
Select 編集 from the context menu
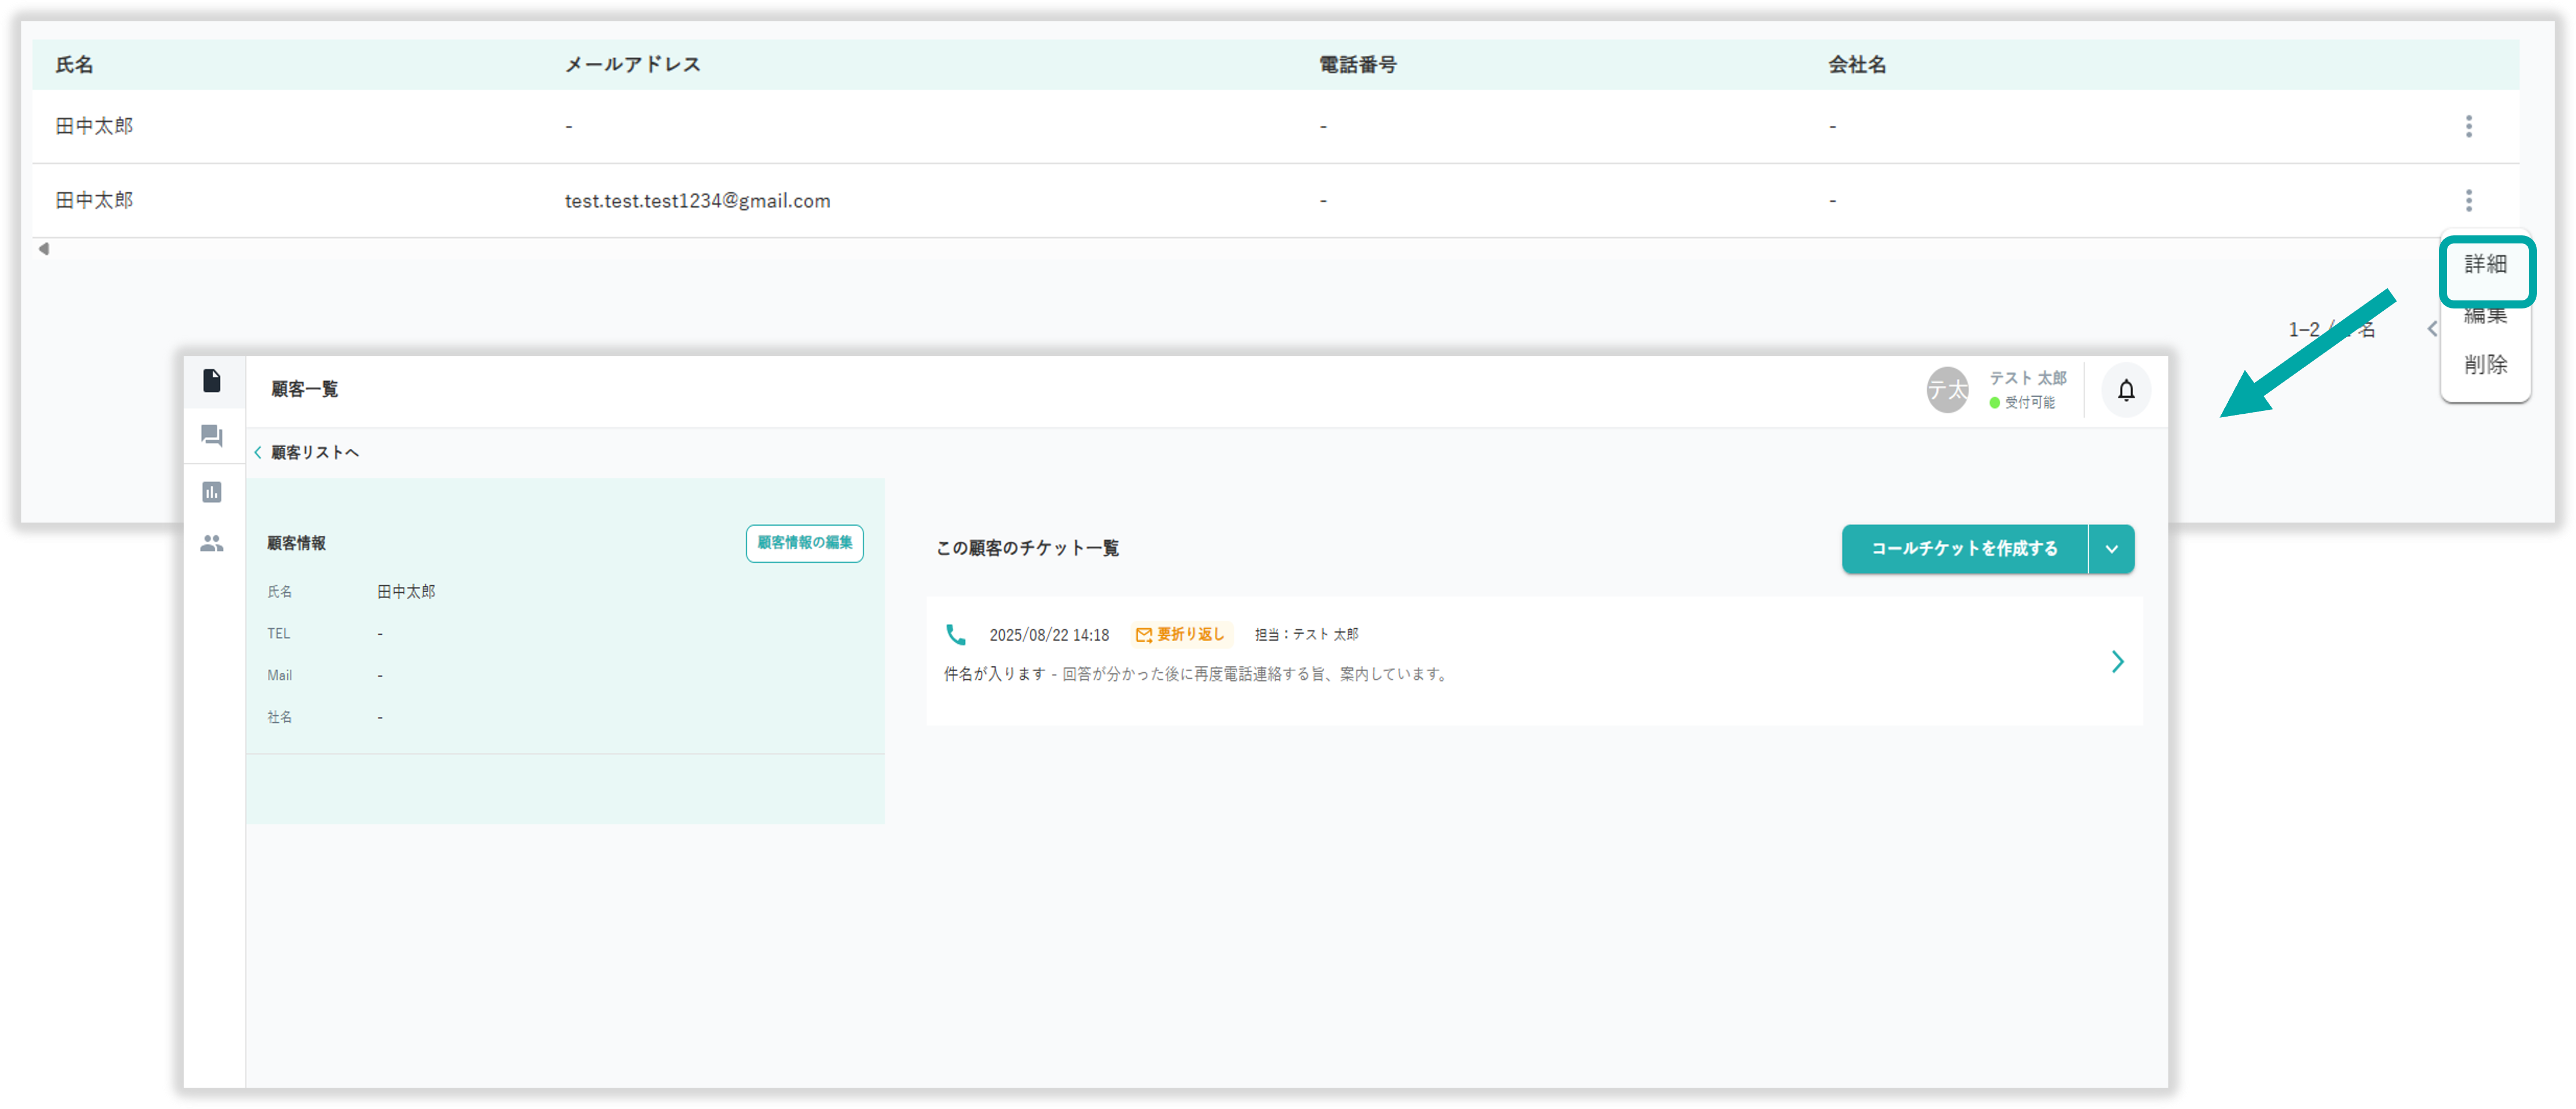coord(2485,317)
